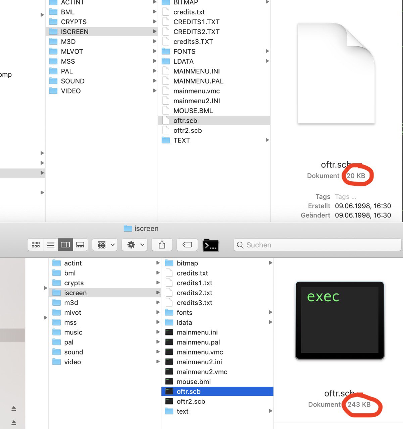Click the upper eject icon in sidebar
The image size is (403, 429).
pyautogui.click(x=14, y=408)
